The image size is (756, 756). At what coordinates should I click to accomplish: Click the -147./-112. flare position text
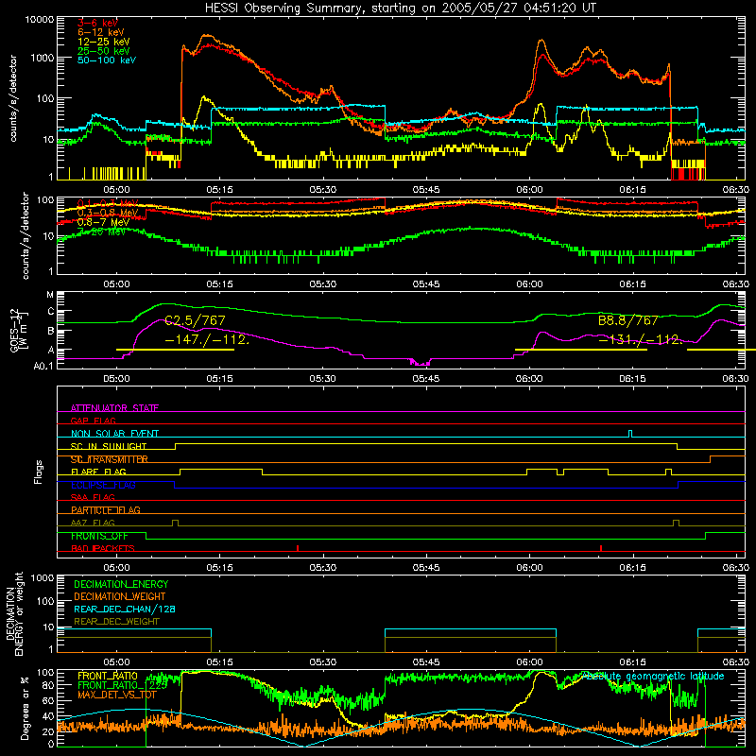pos(207,340)
